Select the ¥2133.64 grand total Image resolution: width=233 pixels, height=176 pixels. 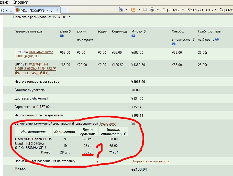click(x=139, y=169)
